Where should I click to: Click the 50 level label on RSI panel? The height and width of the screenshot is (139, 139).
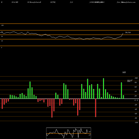[2, 36]
